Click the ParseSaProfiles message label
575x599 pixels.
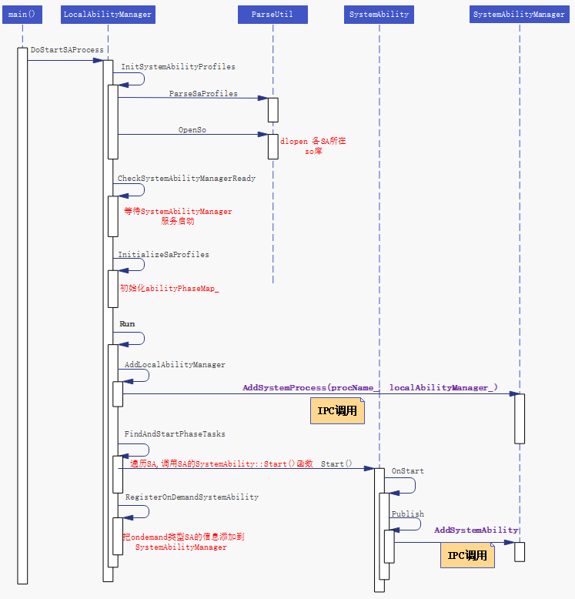(203, 93)
